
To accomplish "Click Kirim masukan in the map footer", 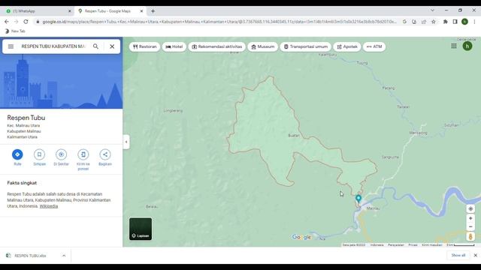I will [432, 245].
